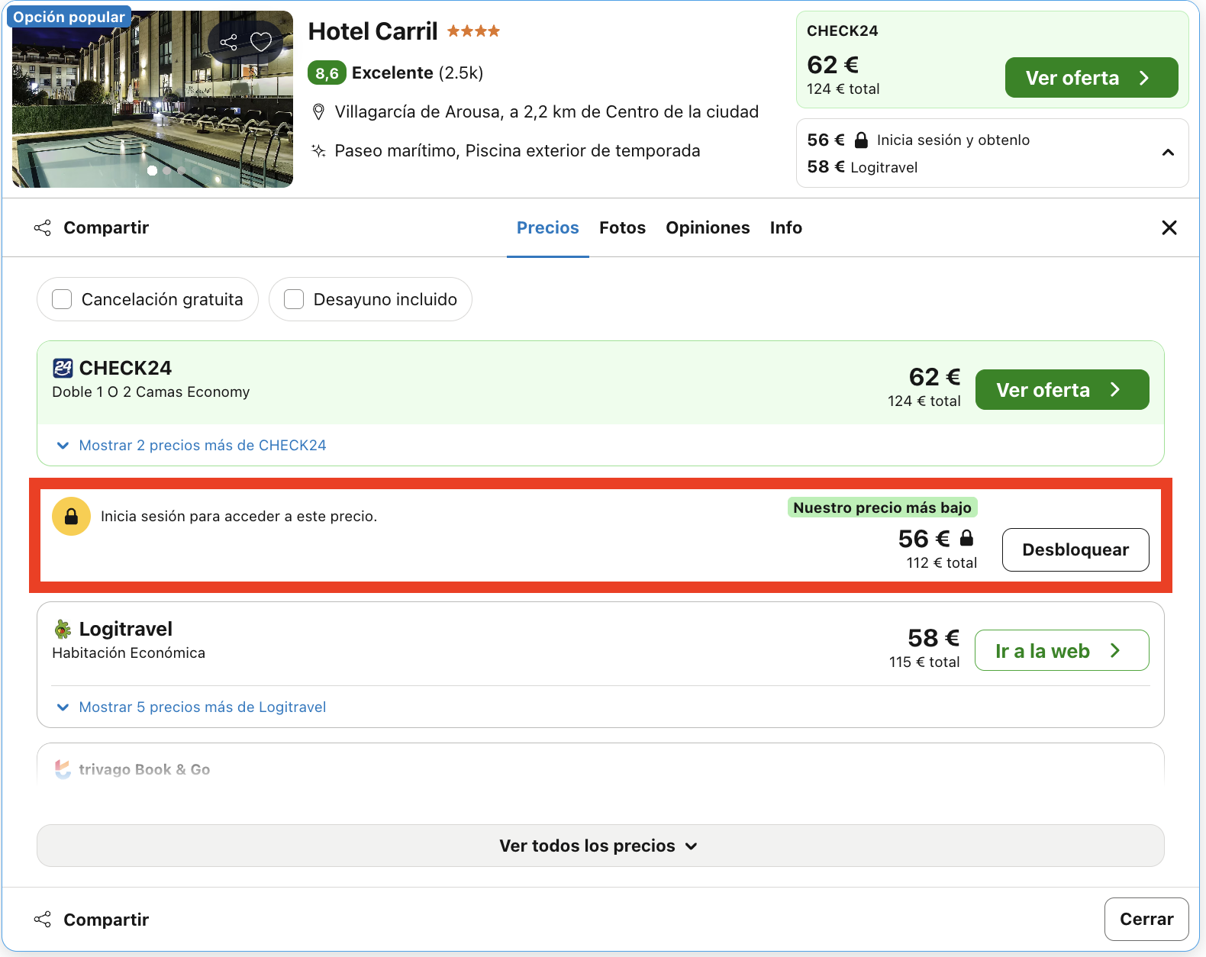Screen dimensions: 1206x957
Task: Click the 58 € Logitravel summary line
Action: tap(862, 167)
